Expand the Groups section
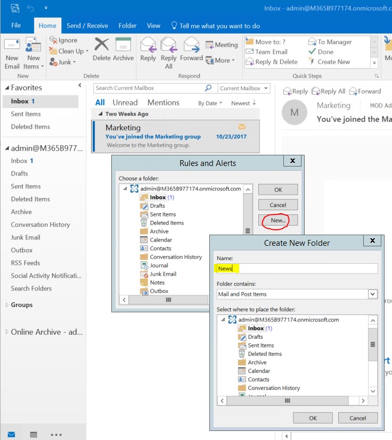Image resolution: width=392 pixels, height=440 pixels. (7, 305)
